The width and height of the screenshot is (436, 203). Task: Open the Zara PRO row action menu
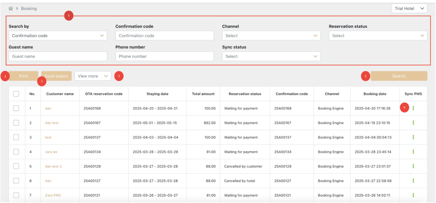coord(413,195)
